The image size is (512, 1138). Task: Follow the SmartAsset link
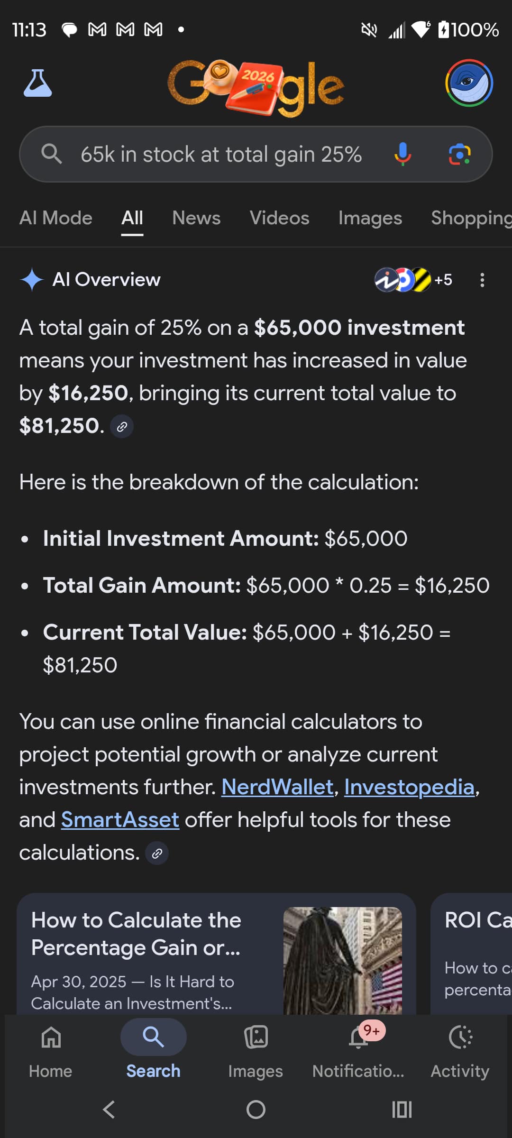point(120,820)
